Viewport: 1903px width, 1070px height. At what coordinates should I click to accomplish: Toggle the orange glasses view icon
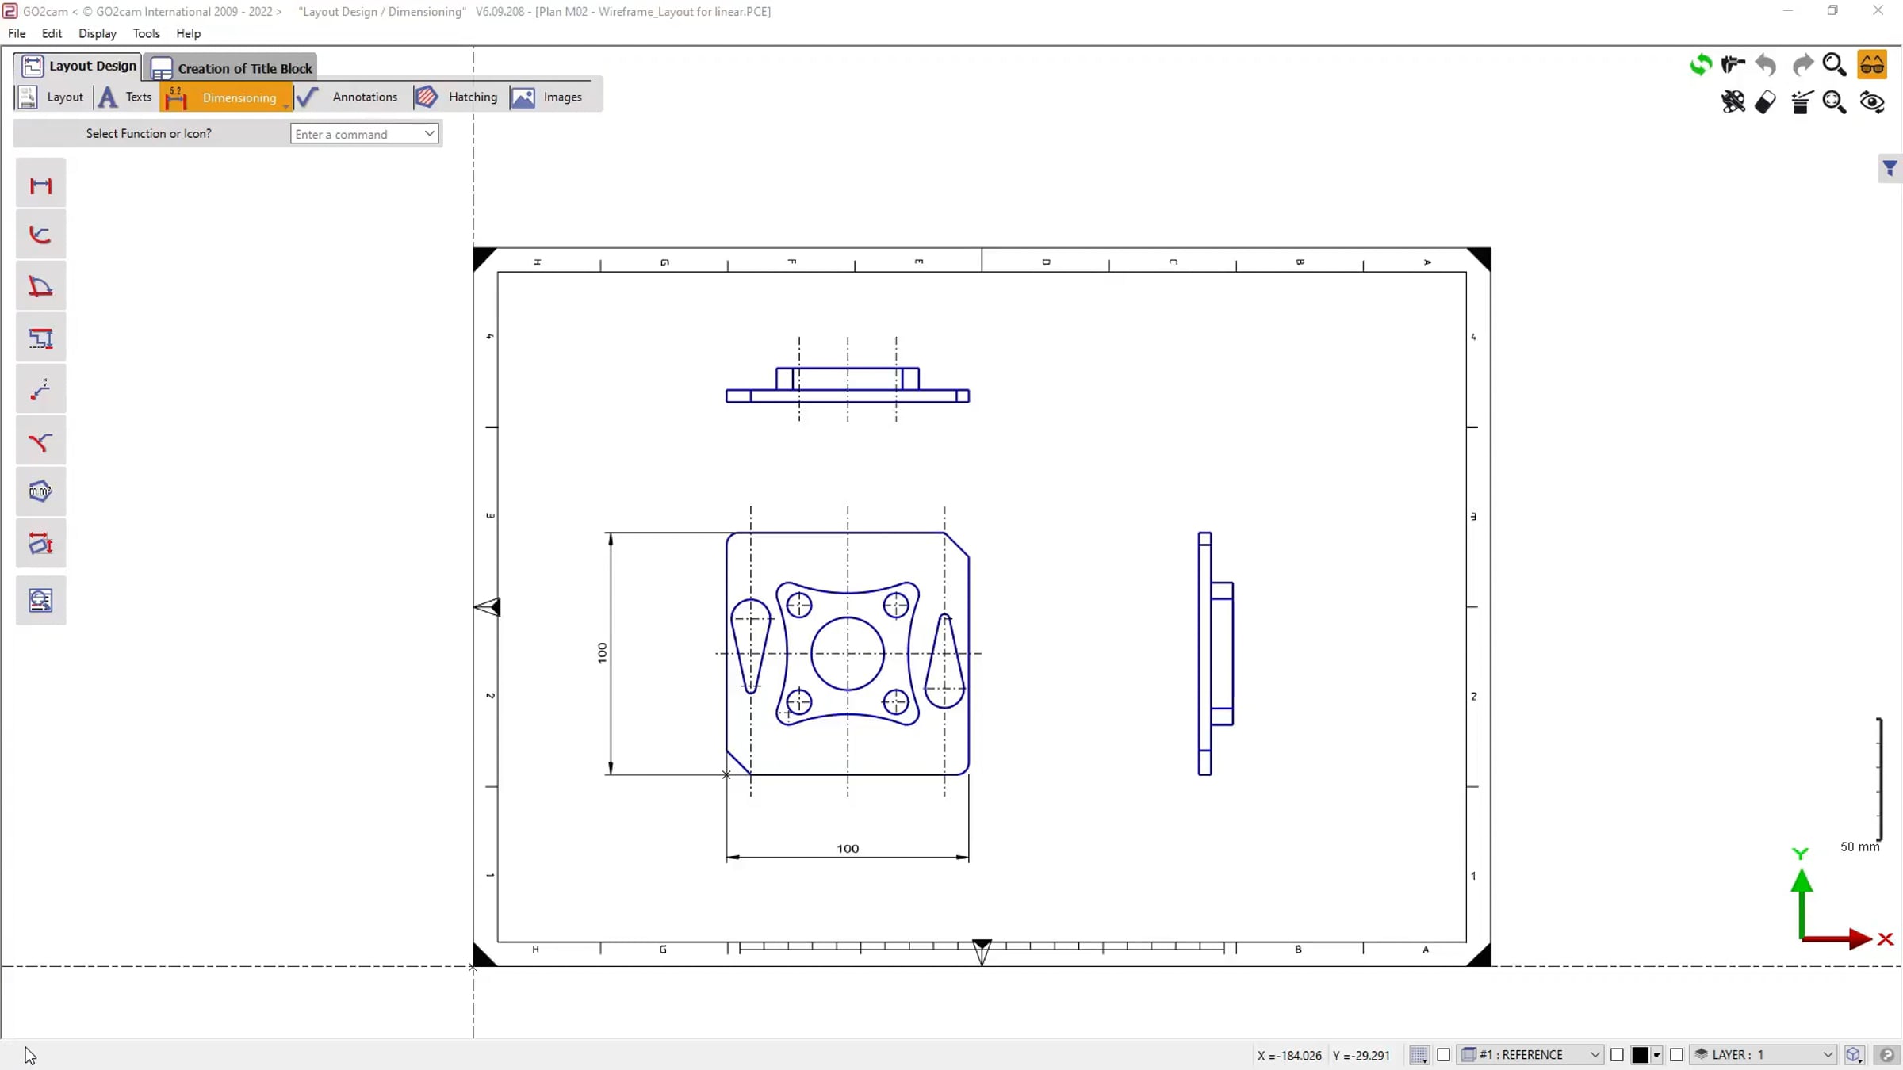(x=1872, y=64)
